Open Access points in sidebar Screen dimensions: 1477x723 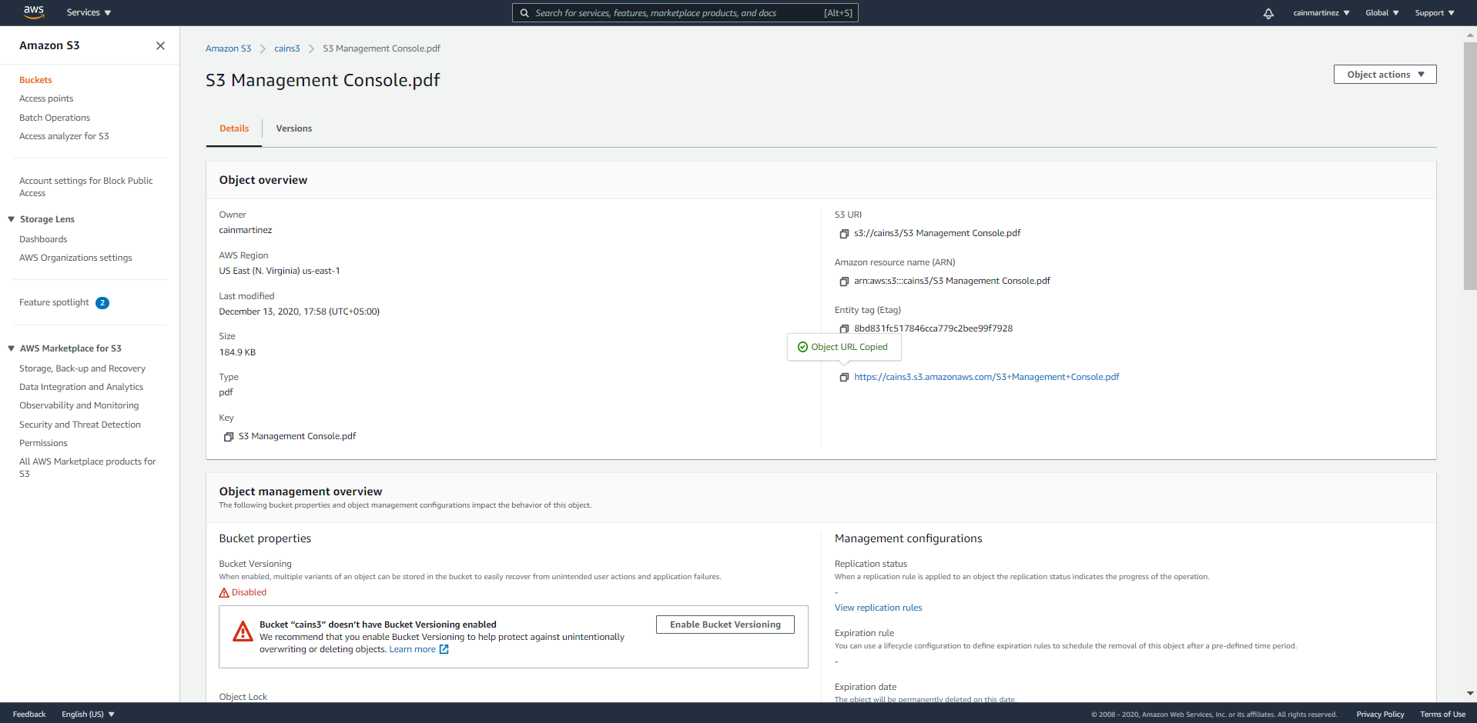coord(46,98)
